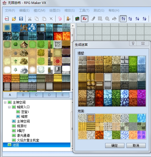Choose the purple floor tile
151x157 pixels.
click(x=142, y=135)
